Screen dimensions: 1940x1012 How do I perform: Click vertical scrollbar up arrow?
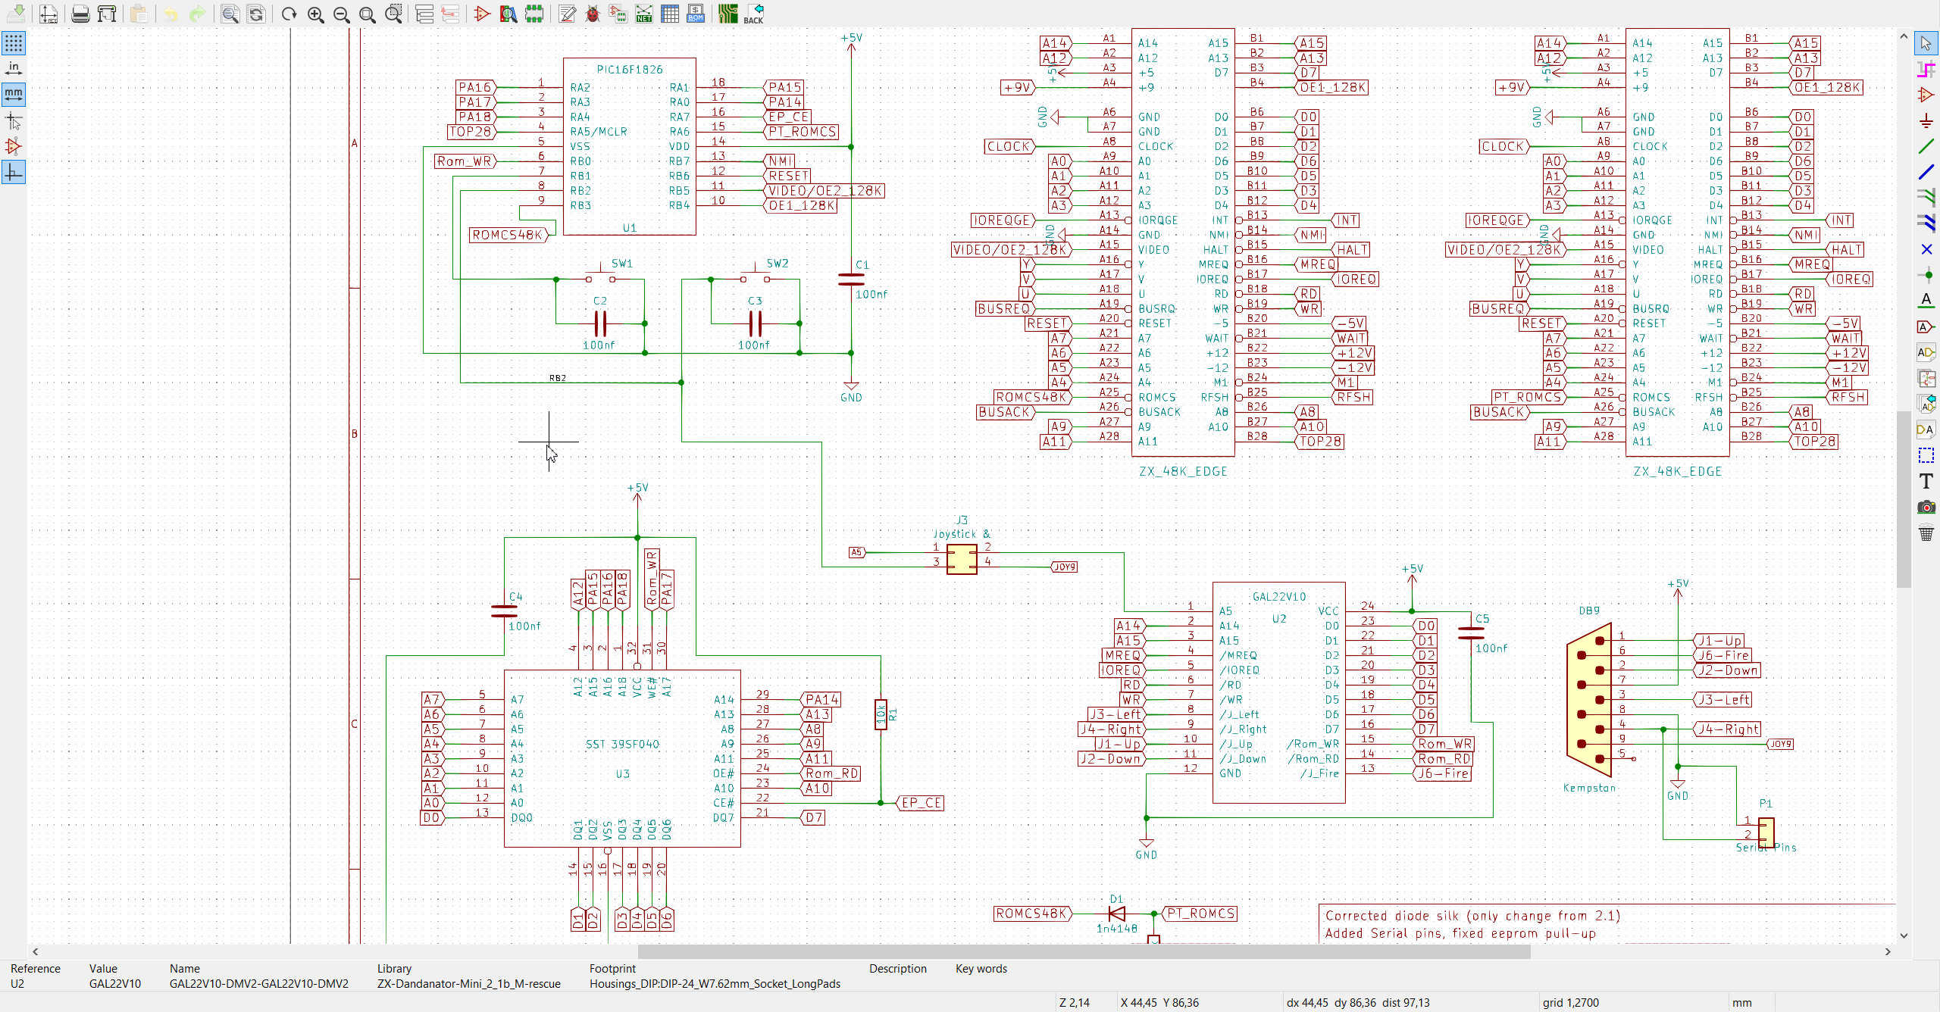[x=1904, y=36]
